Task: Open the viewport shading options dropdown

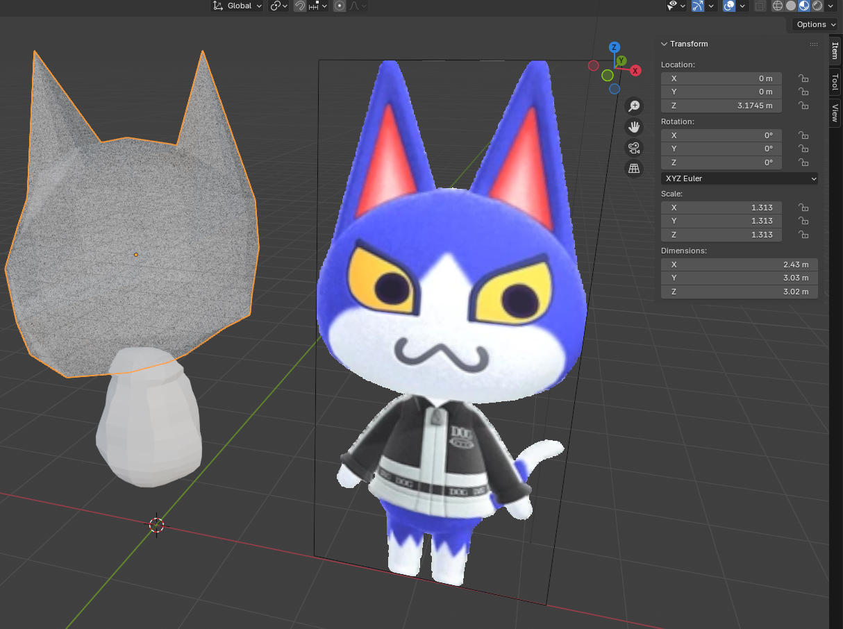Action: 831,6
